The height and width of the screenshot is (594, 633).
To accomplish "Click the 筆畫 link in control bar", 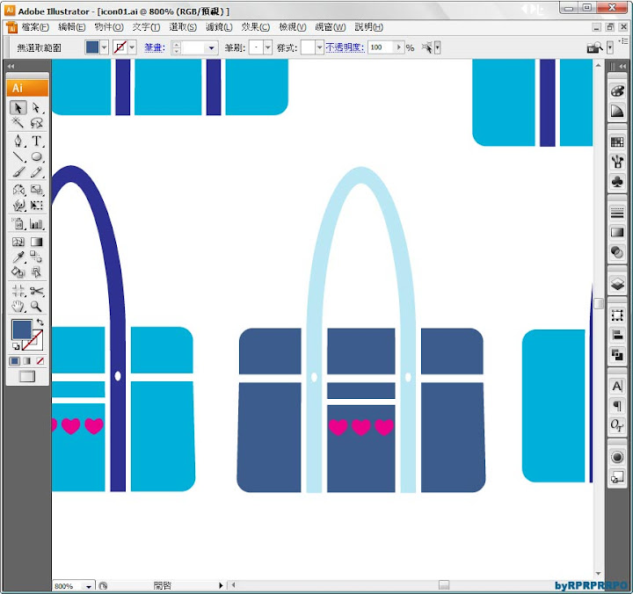I will point(155,47).
